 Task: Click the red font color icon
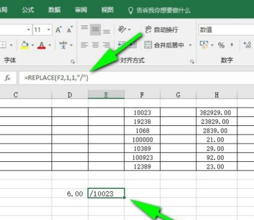42,45
